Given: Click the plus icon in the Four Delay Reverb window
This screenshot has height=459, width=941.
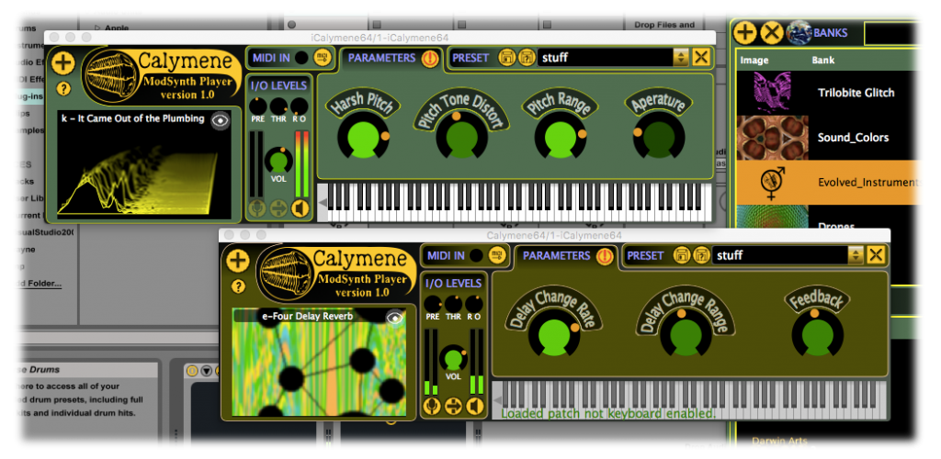Looking at the screenshot, I should point(238,261).
